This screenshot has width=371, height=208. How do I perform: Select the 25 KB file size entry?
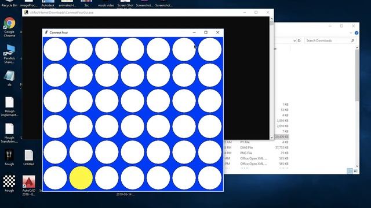coord(285,153)
